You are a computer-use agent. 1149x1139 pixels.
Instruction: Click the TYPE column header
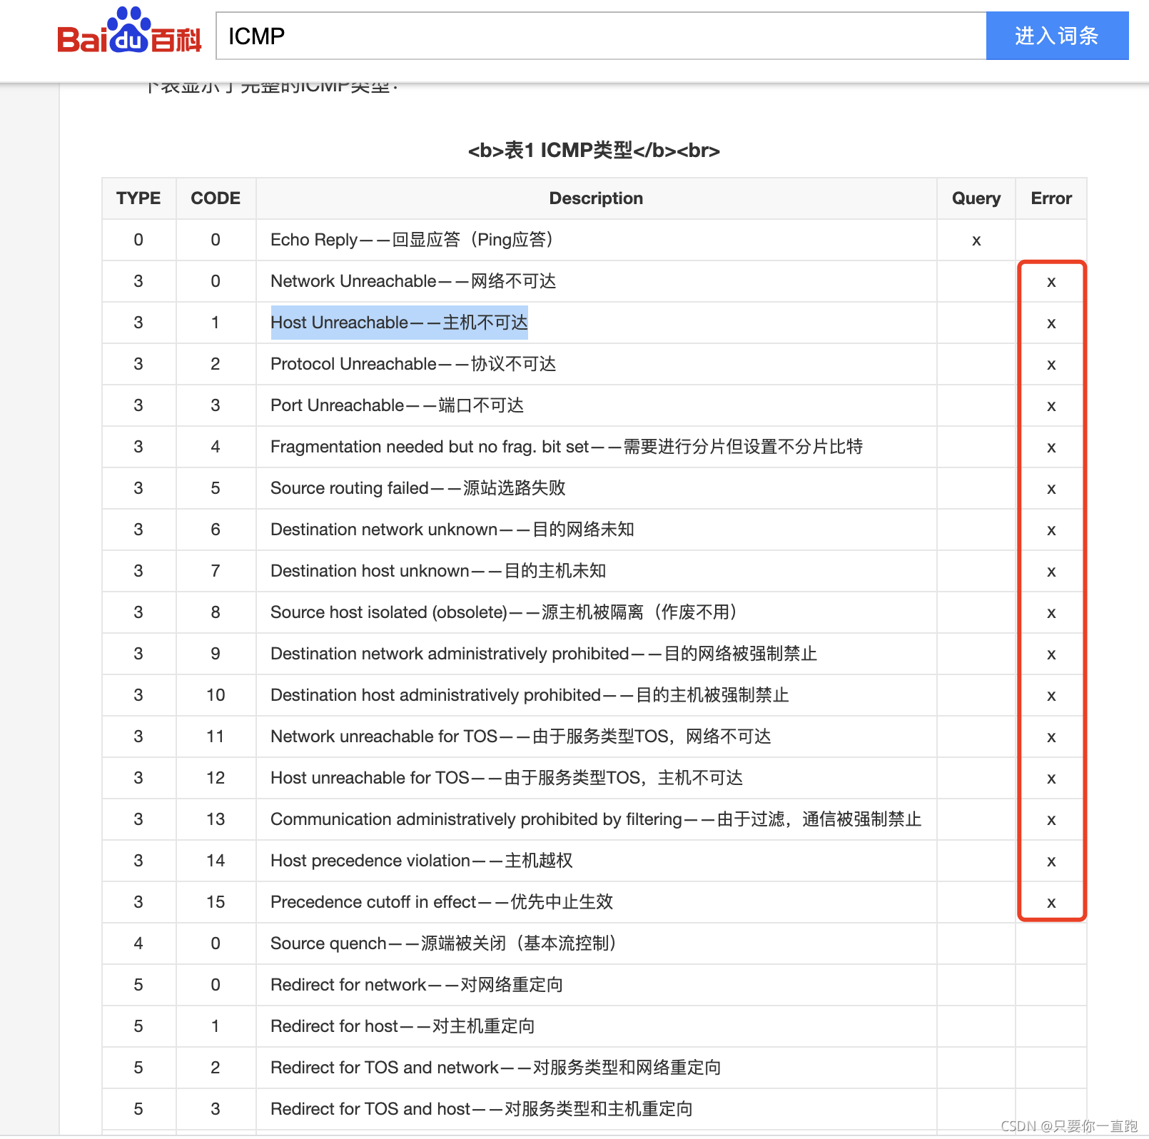(138, 198)
